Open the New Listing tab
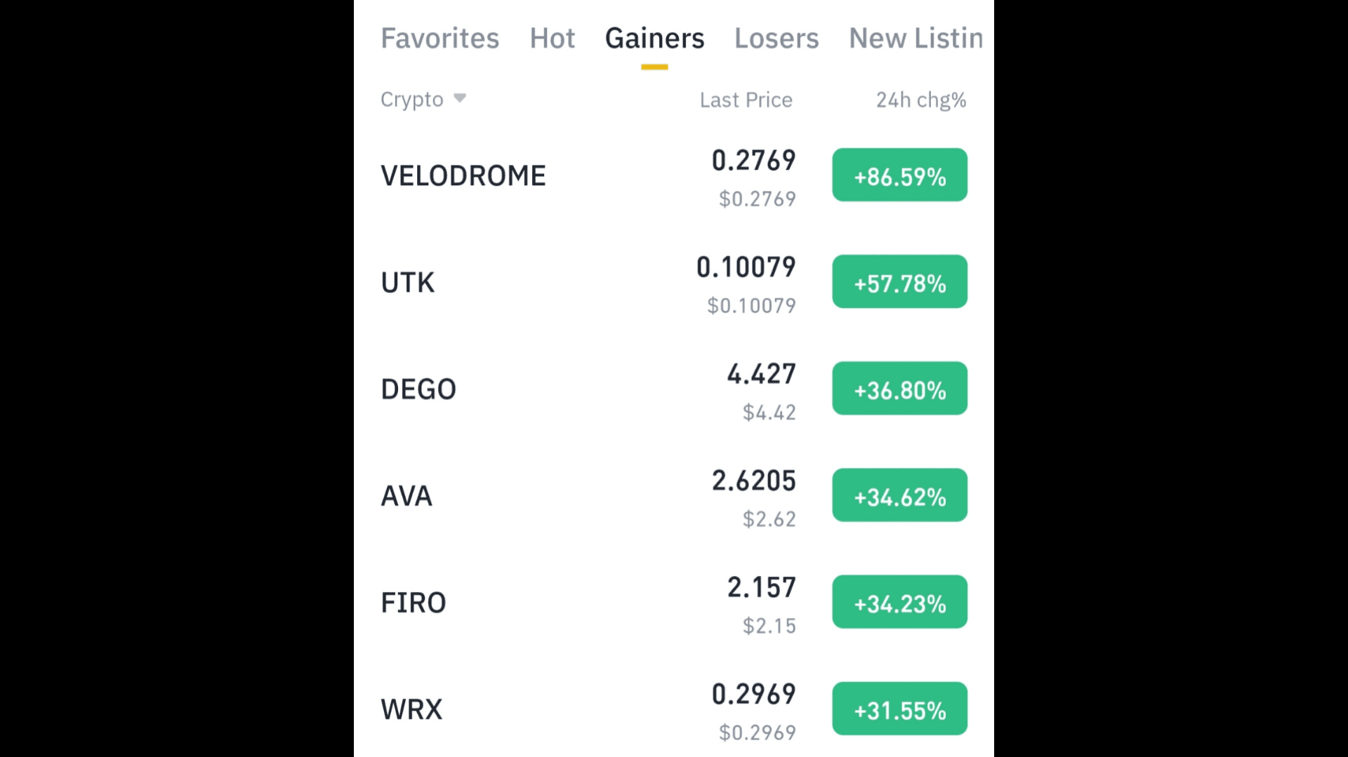Viewport: 1348px width, 757px height. click(x=915, y=39)
